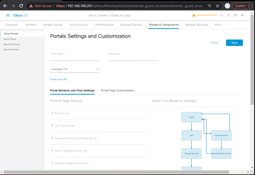Select Guest Types in the sidebar
This screenshot has height=175, width=255.
tap(10, 39)
